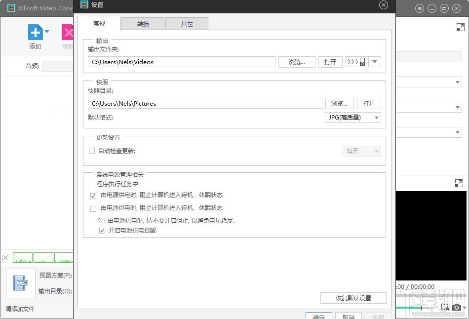Click the fullscreen expand icon above the preview

(x=458, y=183)
